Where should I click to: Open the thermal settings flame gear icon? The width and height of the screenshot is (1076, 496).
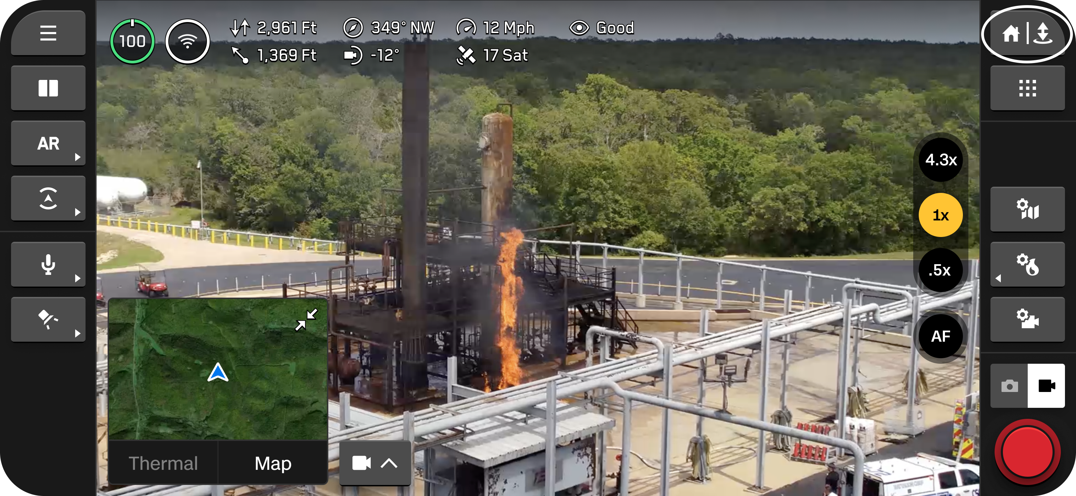(x=1027, y=265)
